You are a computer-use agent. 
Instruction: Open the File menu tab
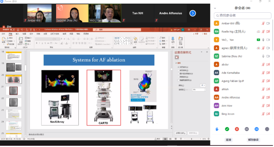coord(3,34)
